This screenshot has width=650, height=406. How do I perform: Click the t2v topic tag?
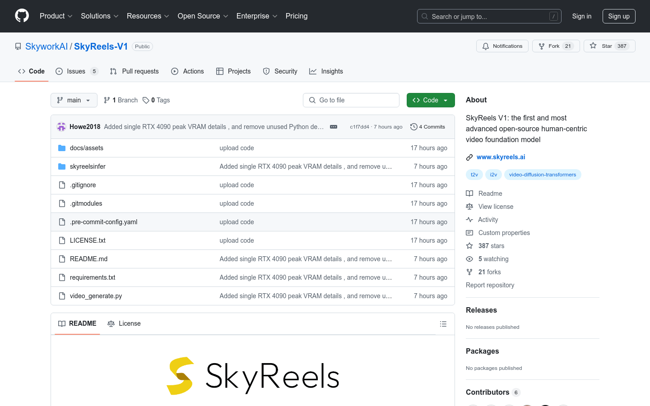(x=474, y=175)
